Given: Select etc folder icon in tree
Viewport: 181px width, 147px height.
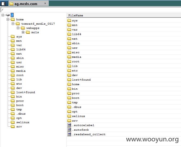Looking at the screenshot, I should click(x=13, y=84).
